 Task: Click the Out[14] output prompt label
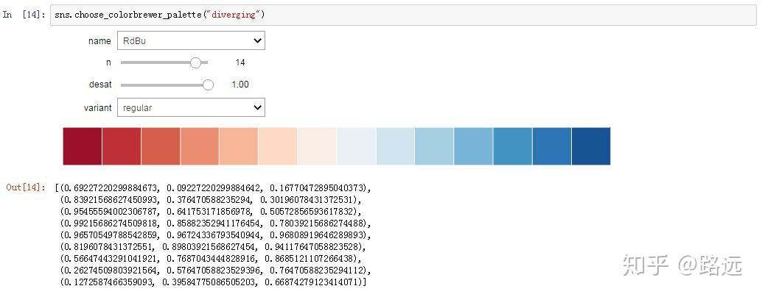click(x=26, y=187)
